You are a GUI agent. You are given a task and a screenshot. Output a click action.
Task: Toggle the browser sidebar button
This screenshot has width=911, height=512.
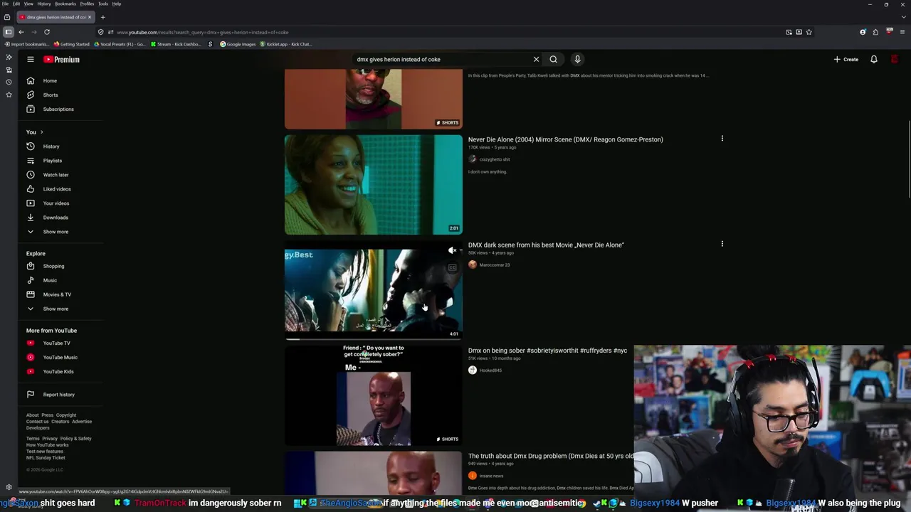(x=8, y=32)
